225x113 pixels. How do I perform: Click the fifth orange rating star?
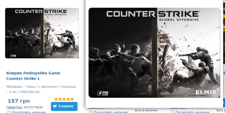(x=72, y=99)
